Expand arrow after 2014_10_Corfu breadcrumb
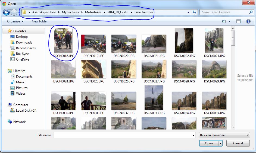Screen dimensions: 256x153 [x=132, y=12]
